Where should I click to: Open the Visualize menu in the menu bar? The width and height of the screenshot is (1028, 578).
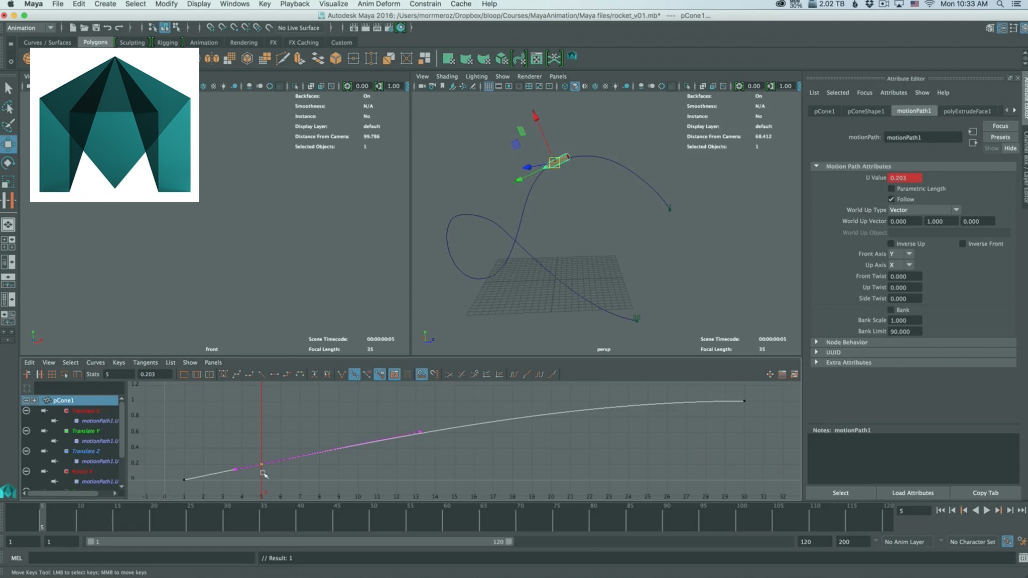tap(333, 4)
